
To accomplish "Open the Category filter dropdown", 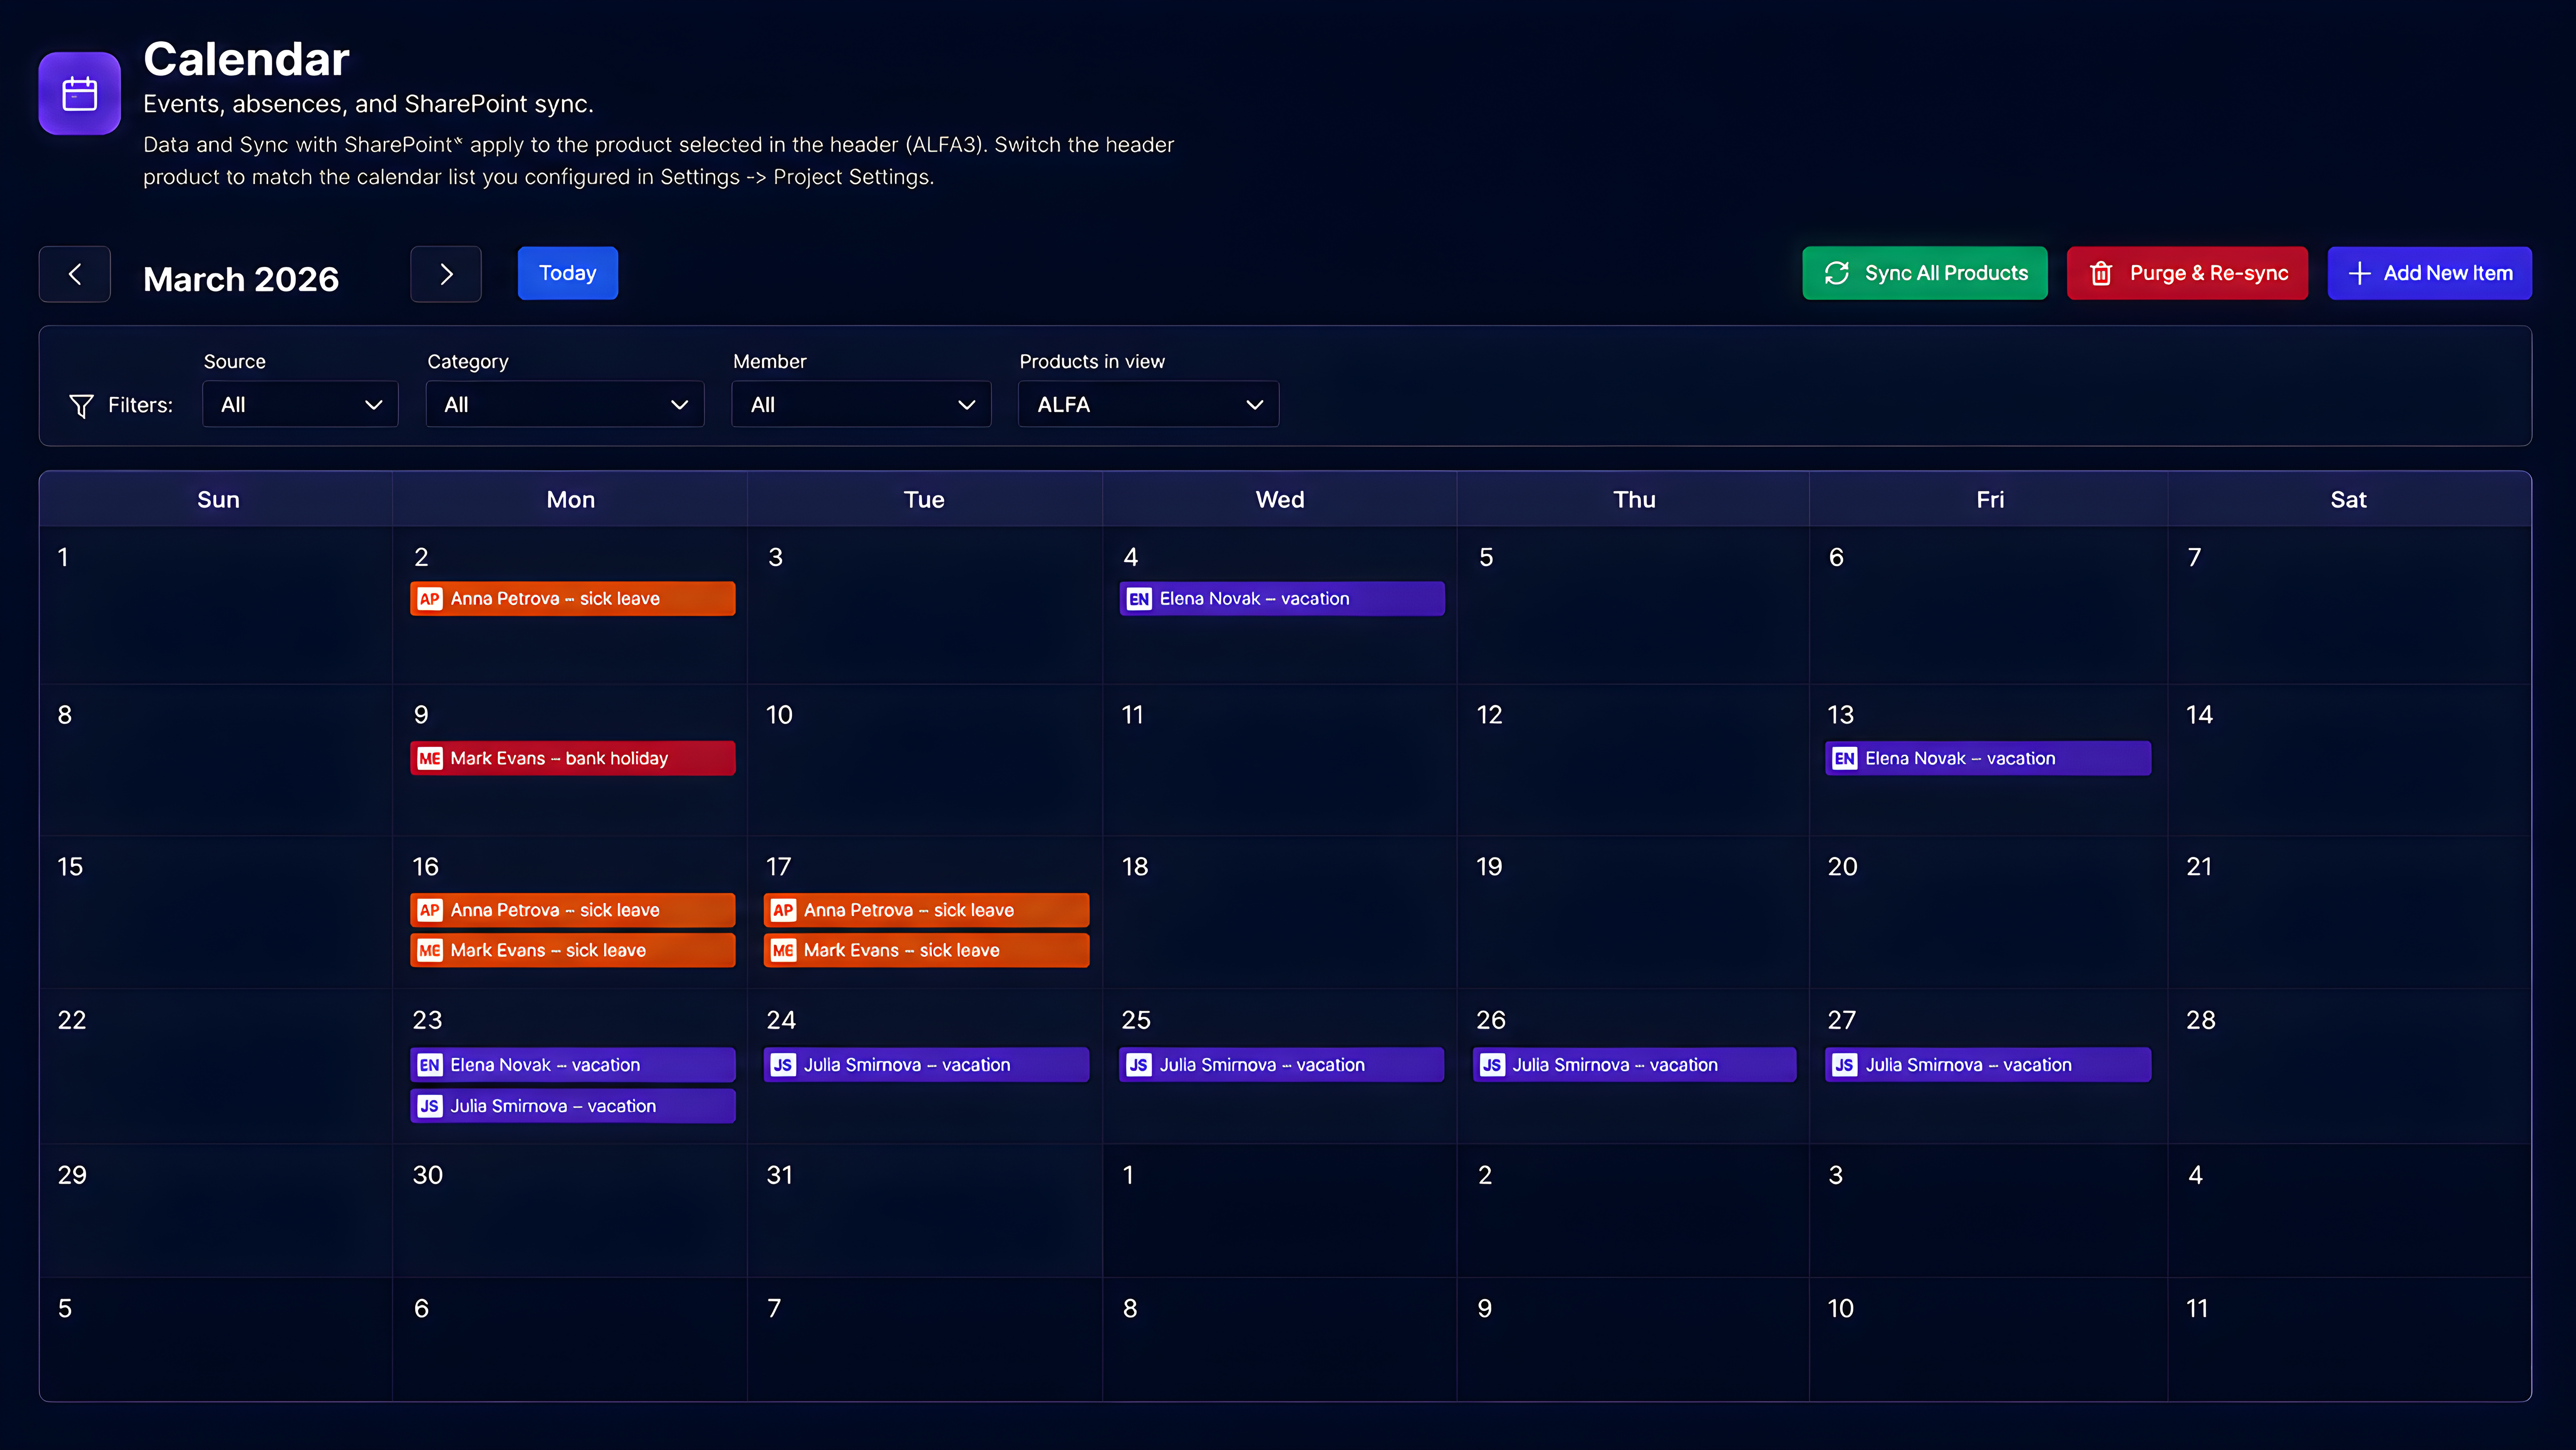I will 565,404.
